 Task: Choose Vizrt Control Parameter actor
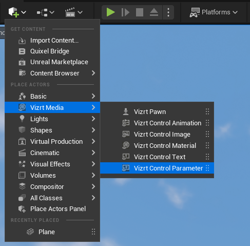click(x=157, y=168)
